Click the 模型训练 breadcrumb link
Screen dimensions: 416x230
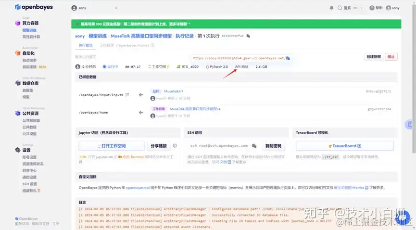98,36
